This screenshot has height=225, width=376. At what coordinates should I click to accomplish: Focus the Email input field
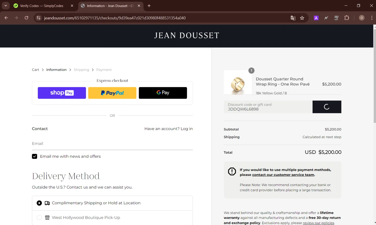112,144
